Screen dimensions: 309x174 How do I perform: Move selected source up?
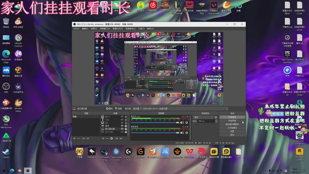click(117, 138)
